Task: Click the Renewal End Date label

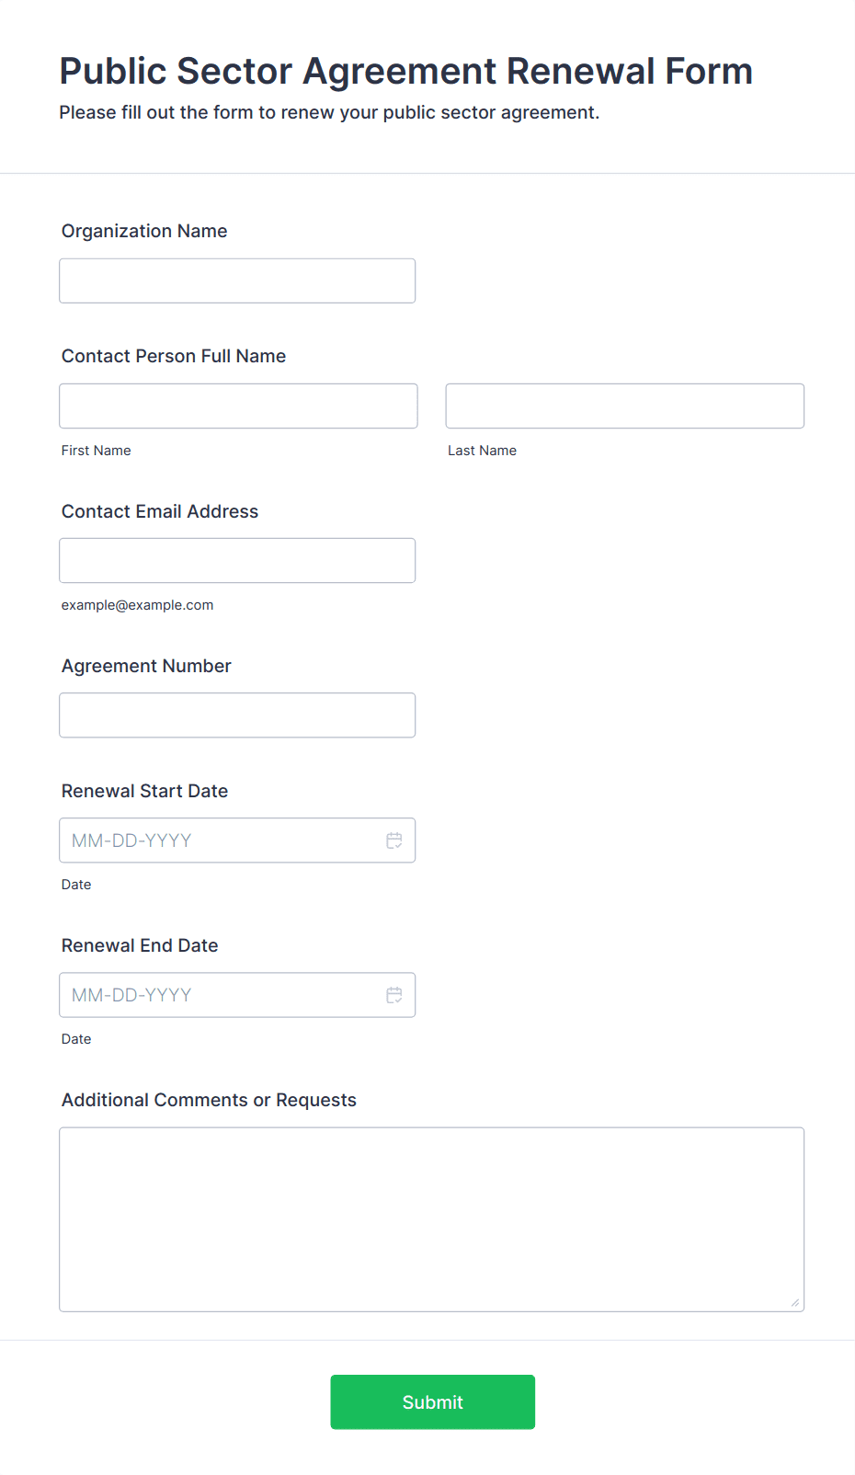Action: [x=140, y=945]
